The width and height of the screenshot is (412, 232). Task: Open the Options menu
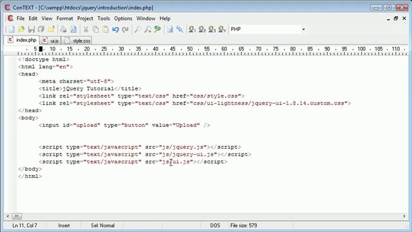coord(123,19)
